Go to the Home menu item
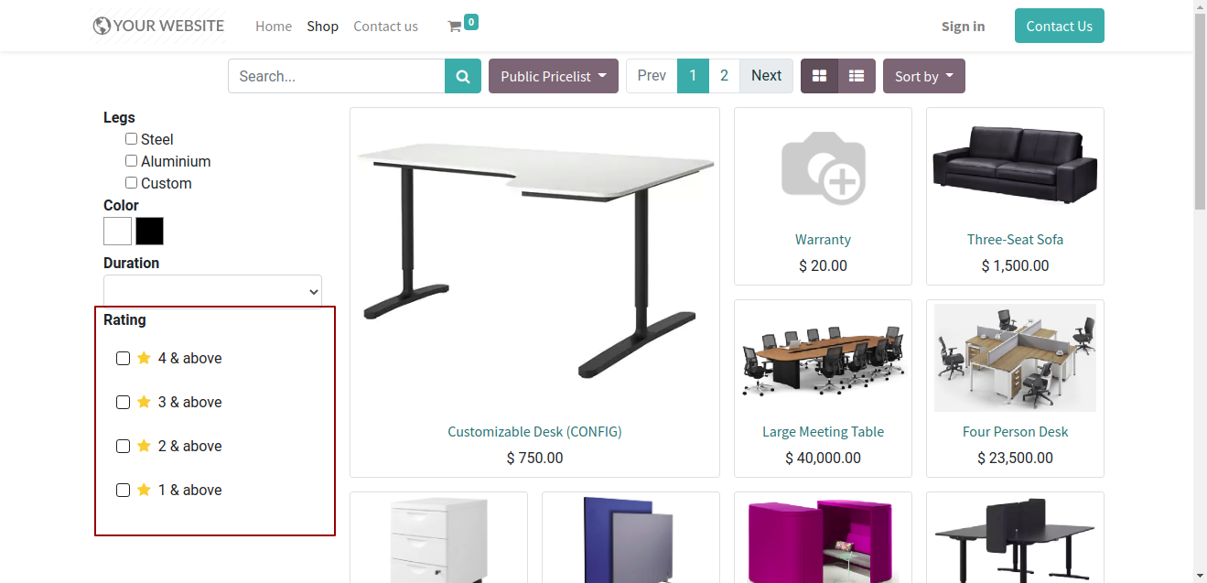This screenshot has height=583, width=1207. coord(274,27)
